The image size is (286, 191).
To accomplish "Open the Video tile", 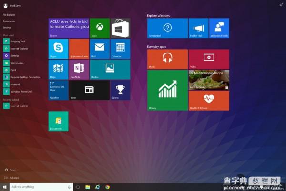I will (209, 59).
